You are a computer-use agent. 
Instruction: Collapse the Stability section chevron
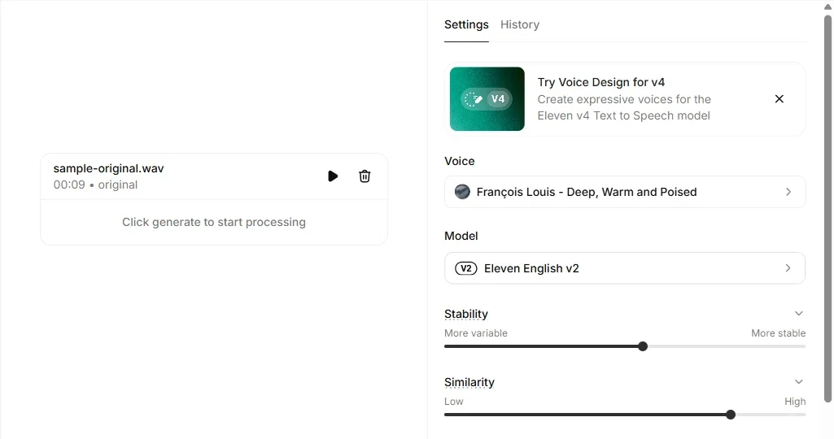click(798, 314)
